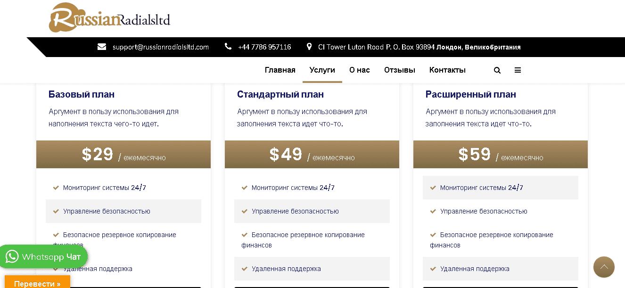Open the hamburger menu icon
625x288 pixels.
click(518, 70)
